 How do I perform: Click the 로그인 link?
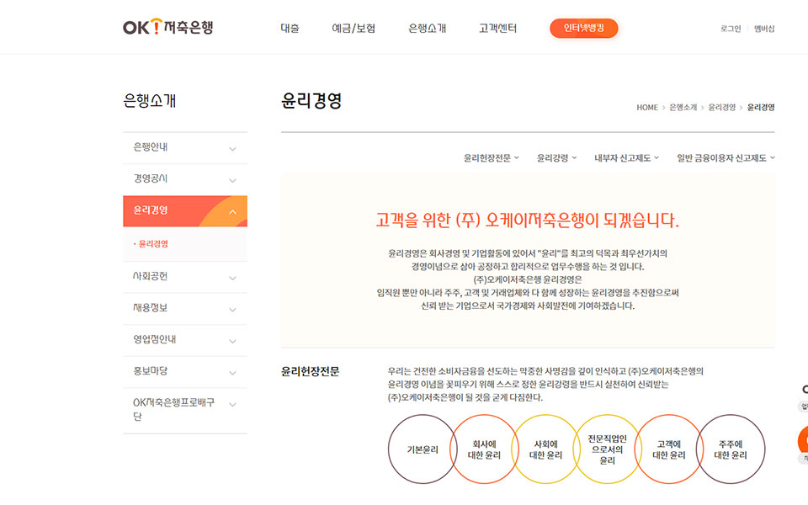click(x=731, y=29)
